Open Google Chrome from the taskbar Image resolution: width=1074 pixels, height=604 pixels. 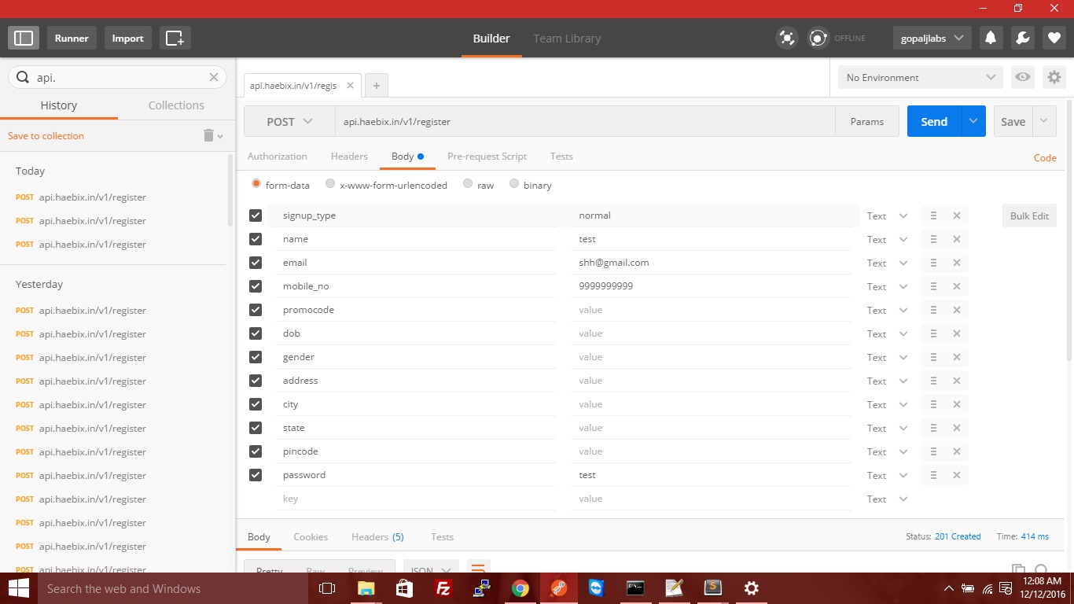click(x=520, y=588)
